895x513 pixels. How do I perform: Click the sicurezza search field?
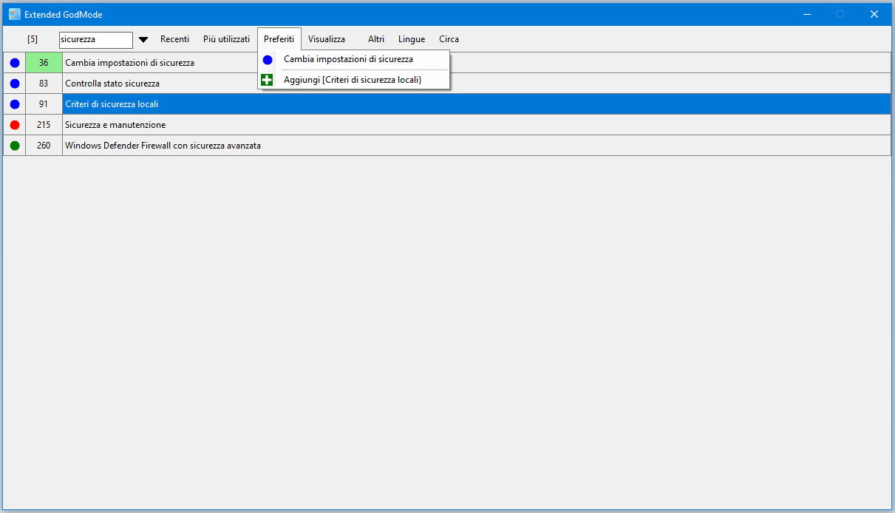95,40
